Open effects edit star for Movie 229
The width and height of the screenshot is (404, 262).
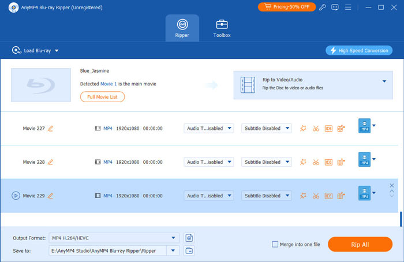click(x=303, y=196)
